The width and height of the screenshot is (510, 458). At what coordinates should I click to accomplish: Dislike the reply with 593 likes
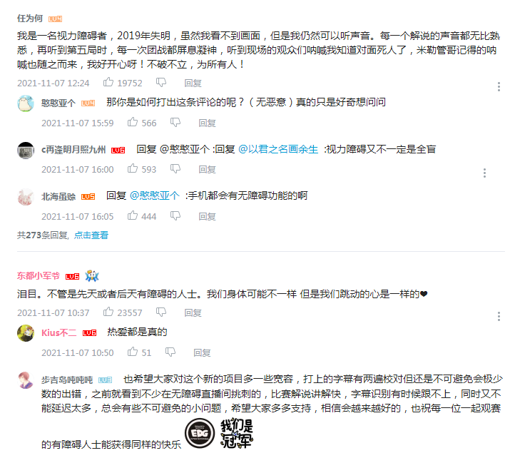[x=175, y=168]
